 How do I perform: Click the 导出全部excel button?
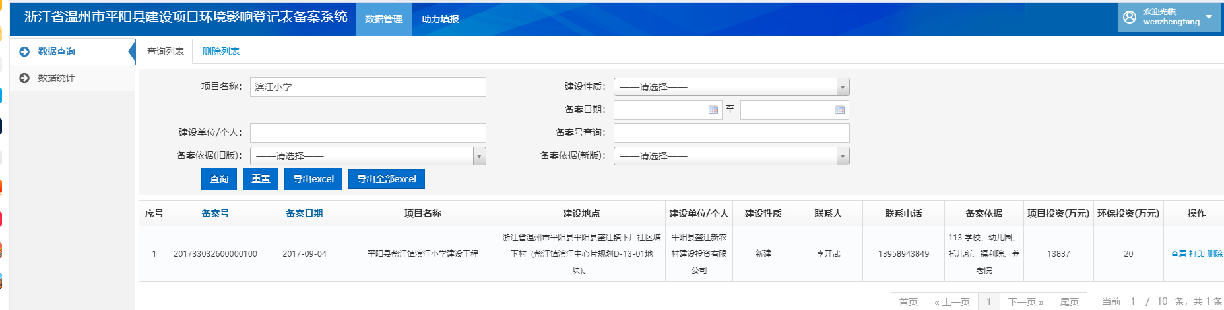pos(387,179)
